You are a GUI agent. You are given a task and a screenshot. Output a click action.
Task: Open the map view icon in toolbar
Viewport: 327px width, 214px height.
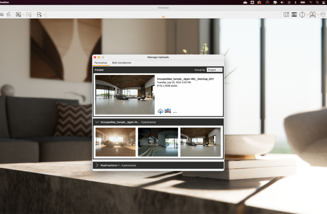(286, 15)
